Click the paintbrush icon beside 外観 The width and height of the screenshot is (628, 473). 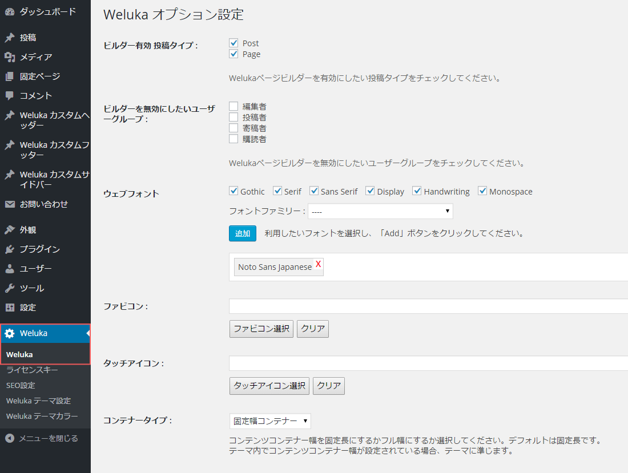coord(10,230)
